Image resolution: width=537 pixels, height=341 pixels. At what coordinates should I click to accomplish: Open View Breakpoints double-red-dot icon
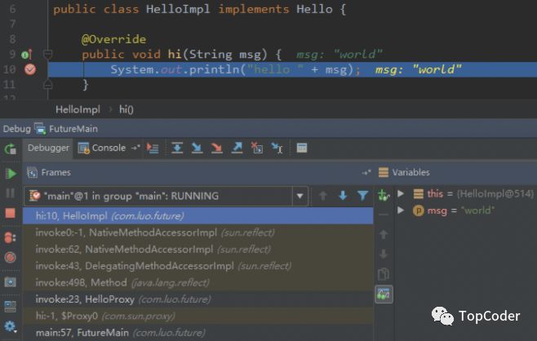11,237
